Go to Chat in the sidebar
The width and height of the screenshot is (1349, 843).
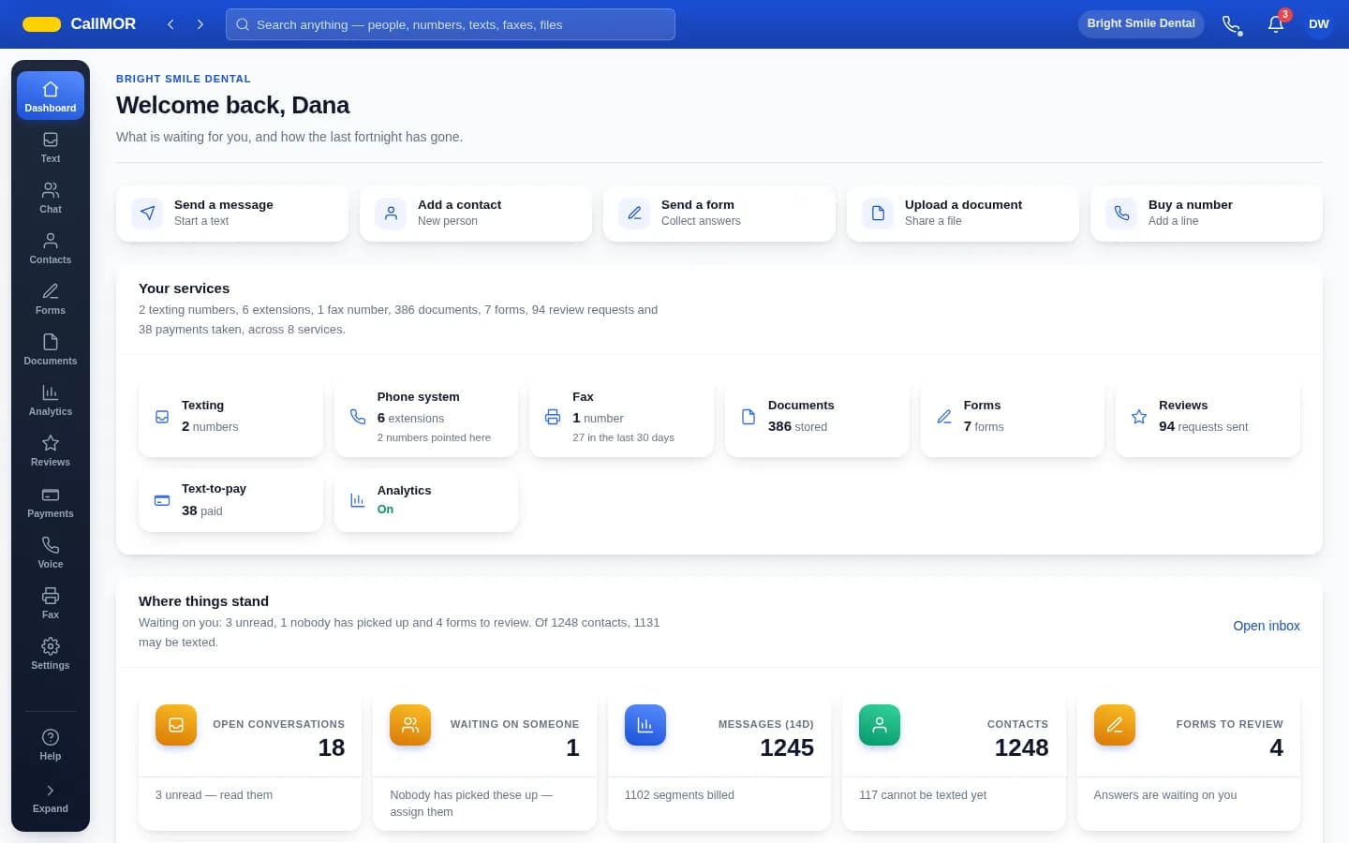point(51,198)
